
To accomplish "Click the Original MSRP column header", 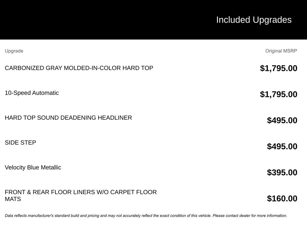I will 281,51.
